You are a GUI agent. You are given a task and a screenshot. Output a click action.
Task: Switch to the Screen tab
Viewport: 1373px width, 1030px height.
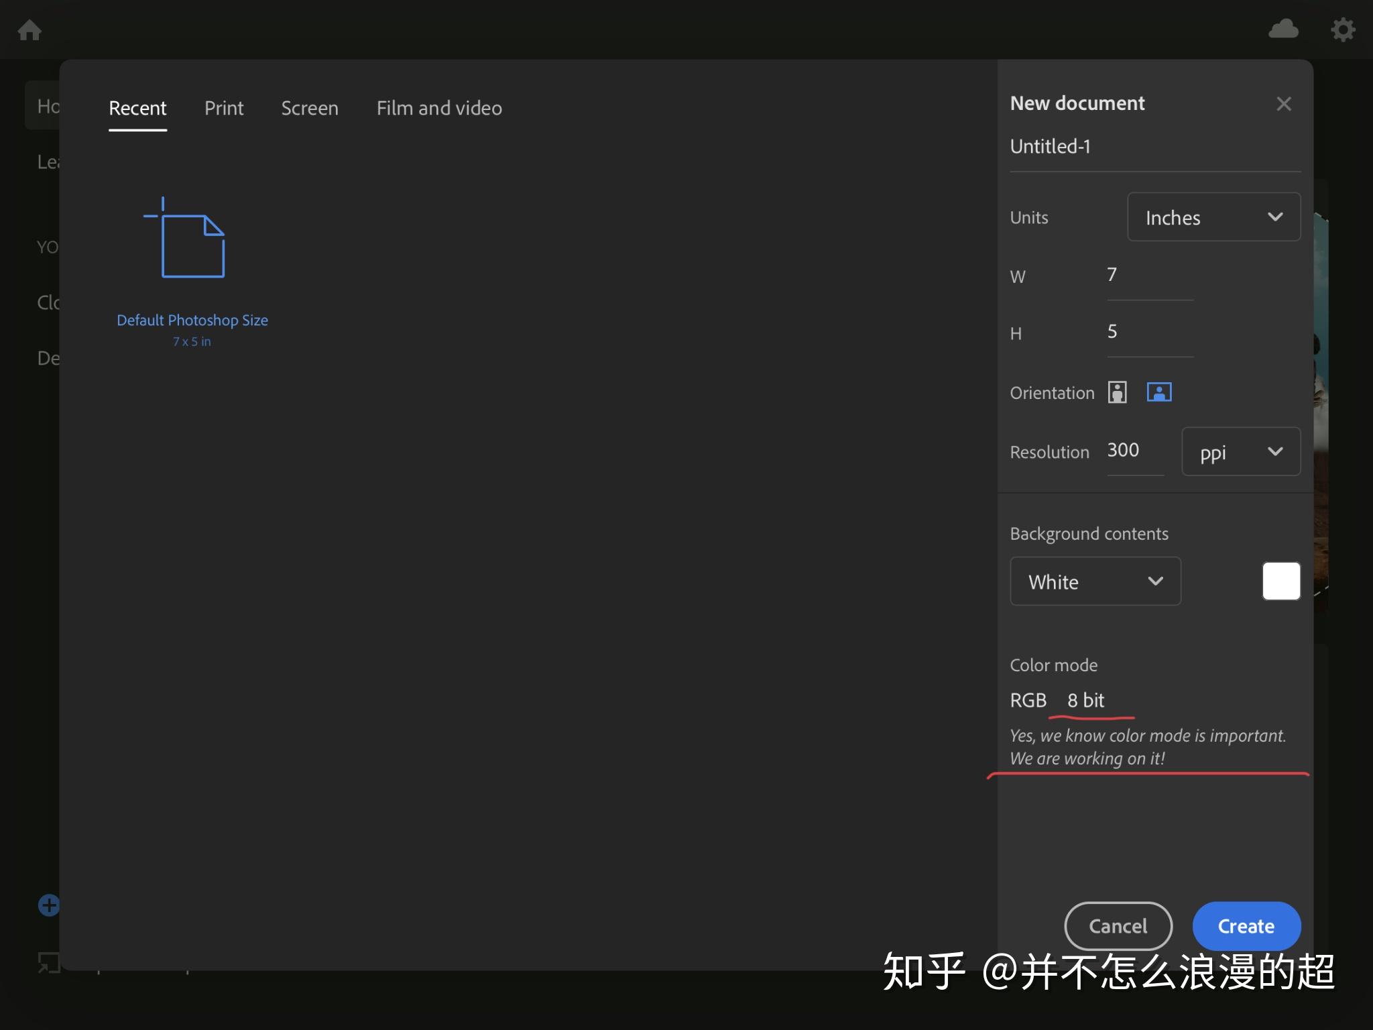[310, 108]
